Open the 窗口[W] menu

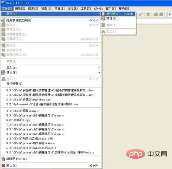click(x=111, y=8)
